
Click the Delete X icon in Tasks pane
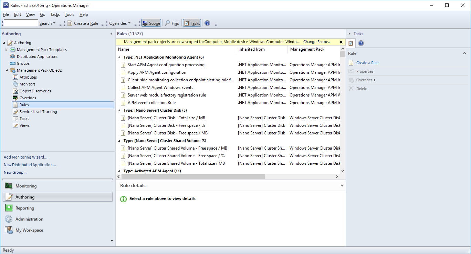pyautogui.click(x=351, y=89)
